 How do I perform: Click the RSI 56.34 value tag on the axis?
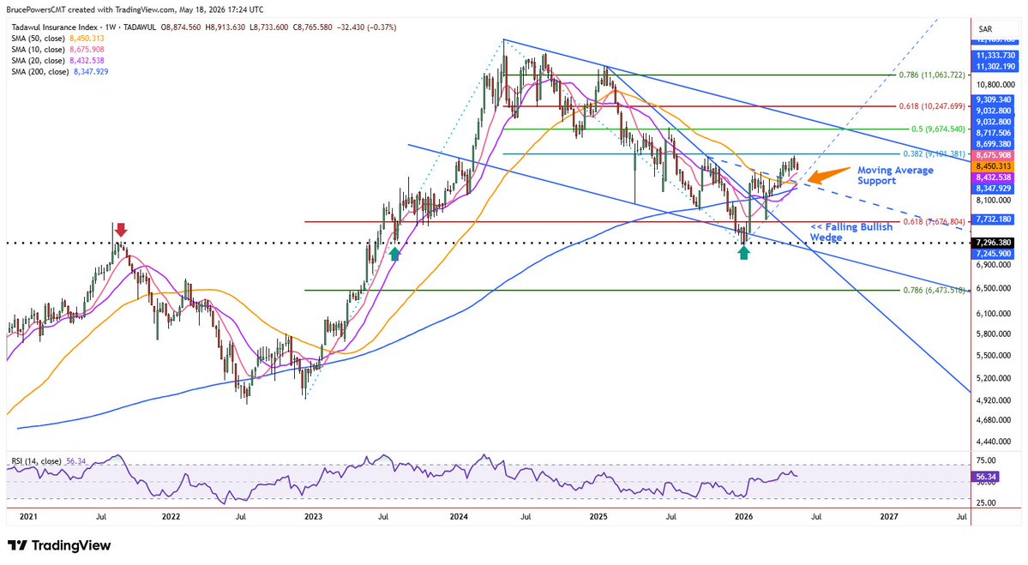(x=986, y=478)
